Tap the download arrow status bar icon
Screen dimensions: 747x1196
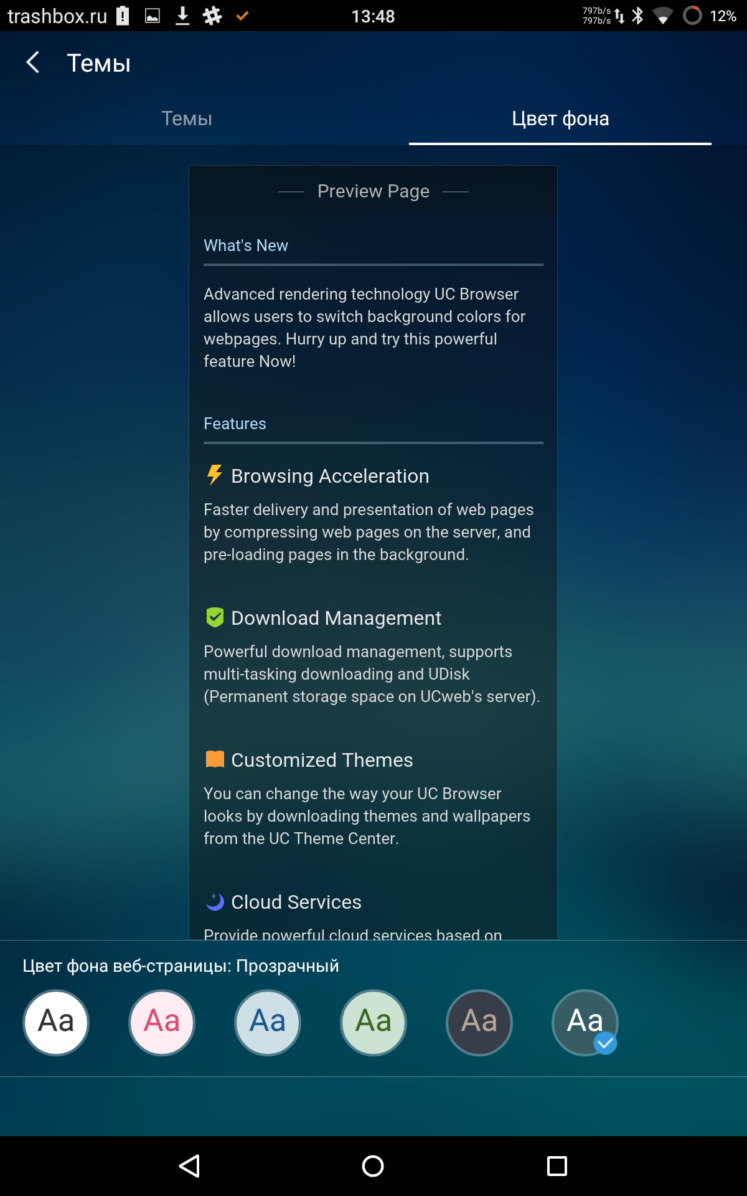(182, 16)
